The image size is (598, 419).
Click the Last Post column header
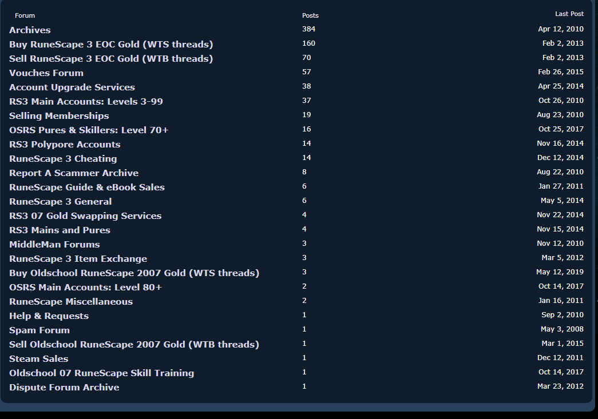point(569,14)
